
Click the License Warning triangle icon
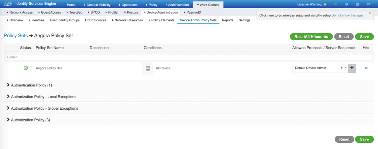click(x=325, y=4)
